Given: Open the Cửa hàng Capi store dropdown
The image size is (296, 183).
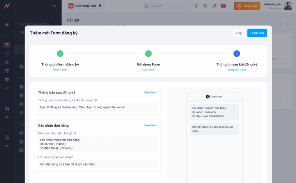Looking at the screenshot, I should click(85, 6).
